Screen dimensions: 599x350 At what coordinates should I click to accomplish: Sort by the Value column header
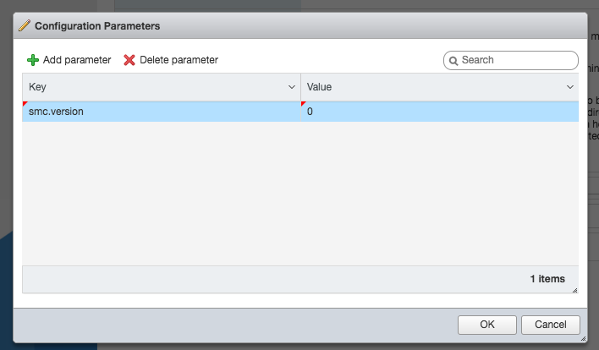point(319,87)
